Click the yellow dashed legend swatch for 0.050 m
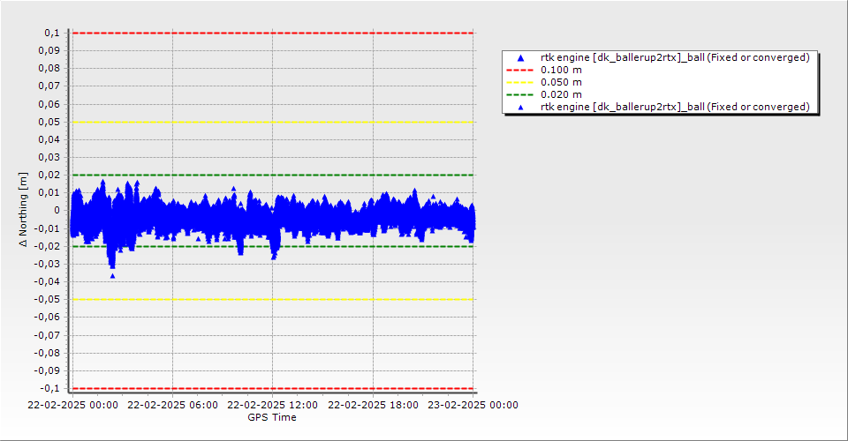The image size is (848, 441). pyautogui.click(x=519, y=83)
